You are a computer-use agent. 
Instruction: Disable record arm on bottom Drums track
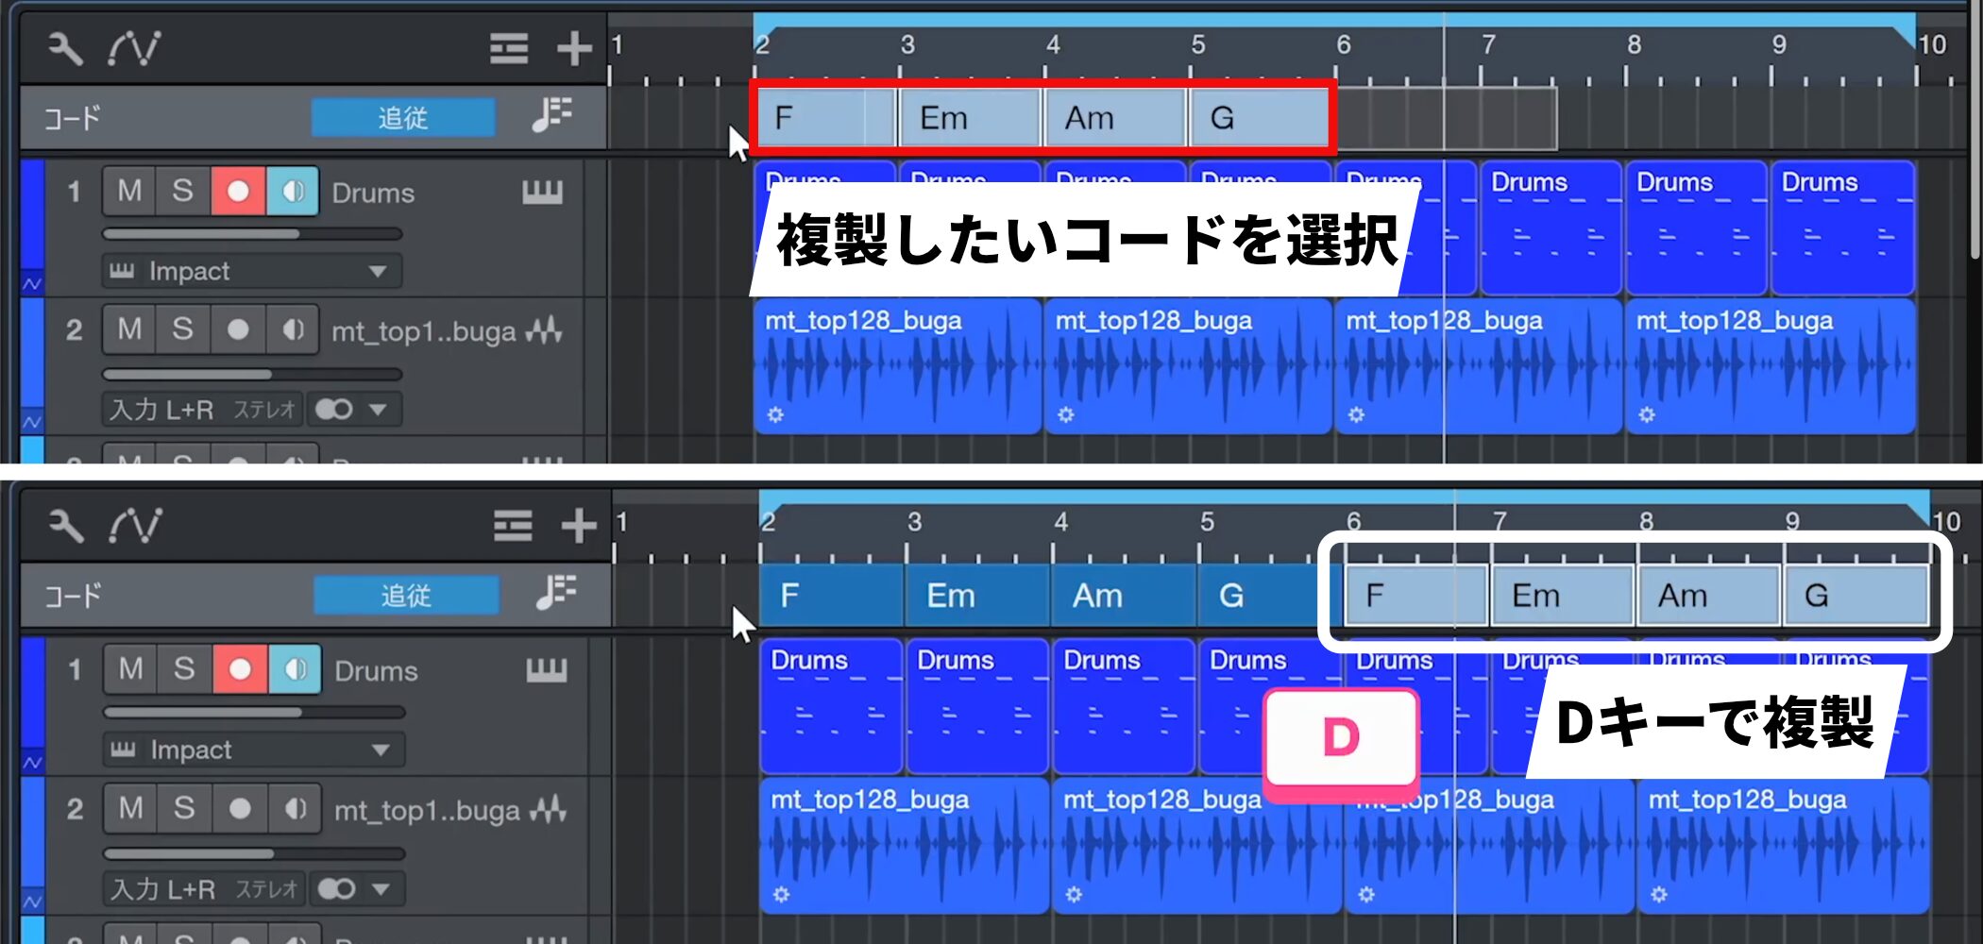240,669
